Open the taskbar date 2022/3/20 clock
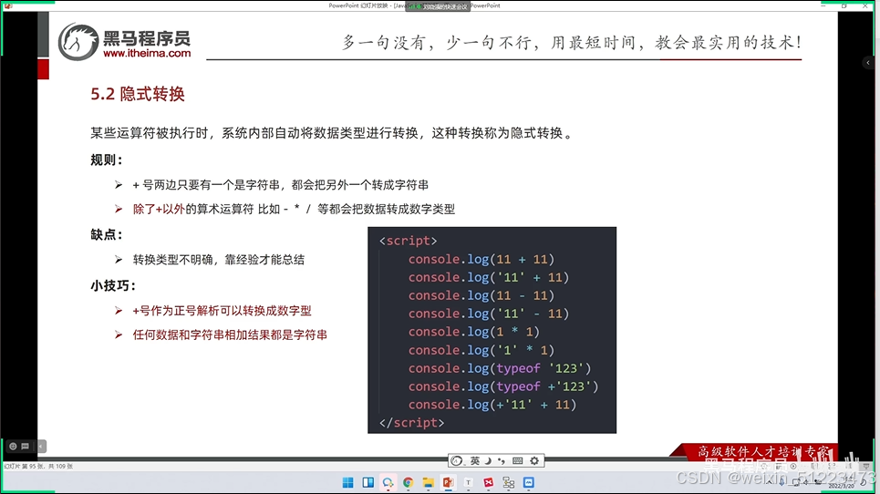 pyautogui.click(x=842, y=483)
